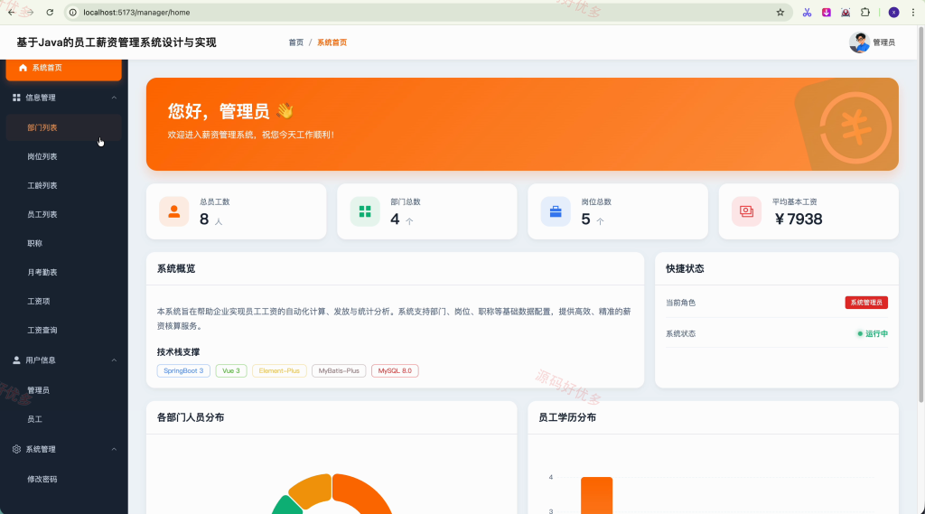
Task: Click the user icon beside 用户信息
Action: (x=16, y=360)
